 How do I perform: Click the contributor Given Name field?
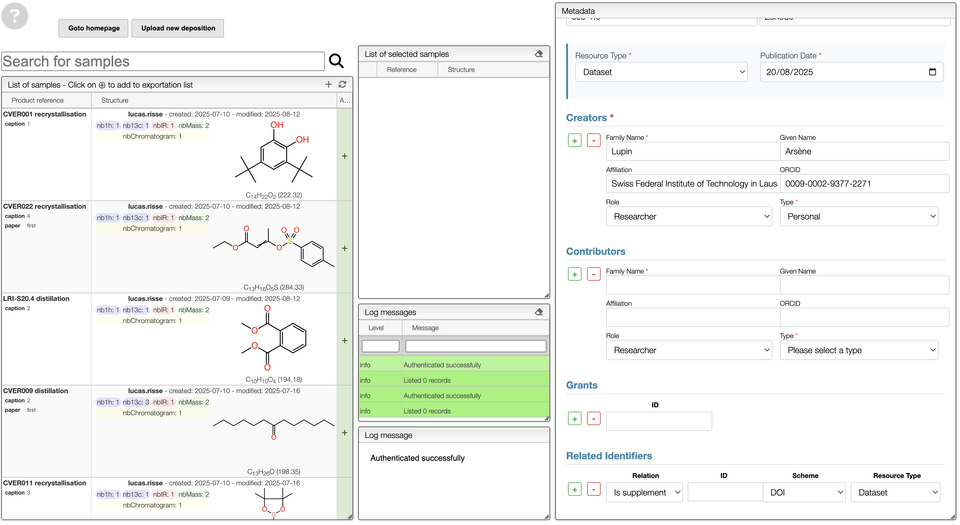864,285
